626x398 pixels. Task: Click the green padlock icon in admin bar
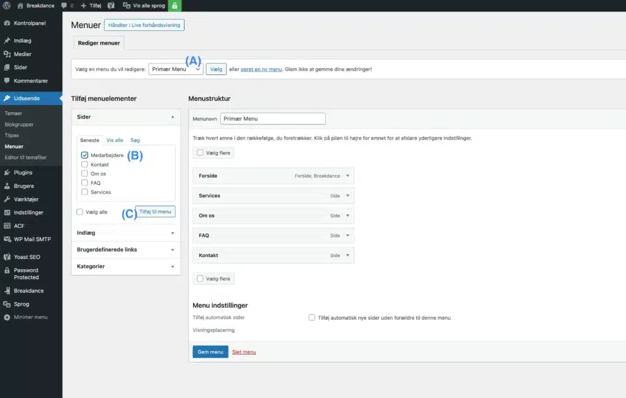(x=175, y=5)
